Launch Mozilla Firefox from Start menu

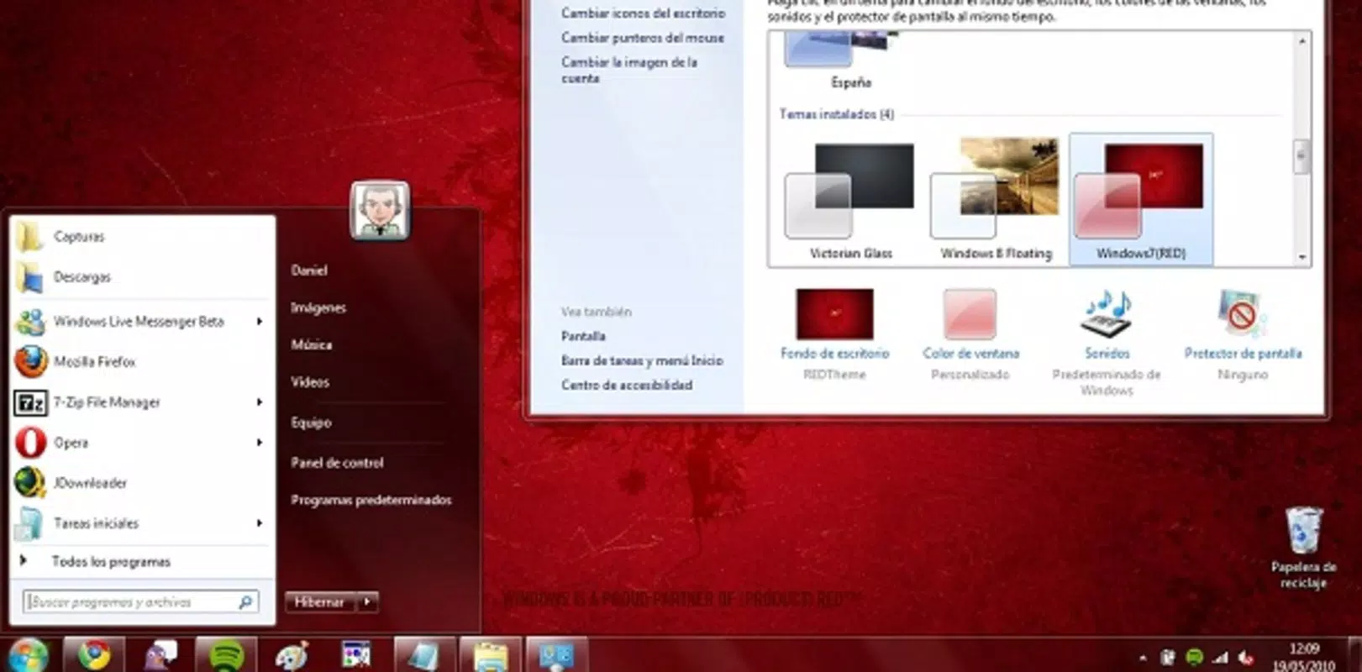coord(143,362)
